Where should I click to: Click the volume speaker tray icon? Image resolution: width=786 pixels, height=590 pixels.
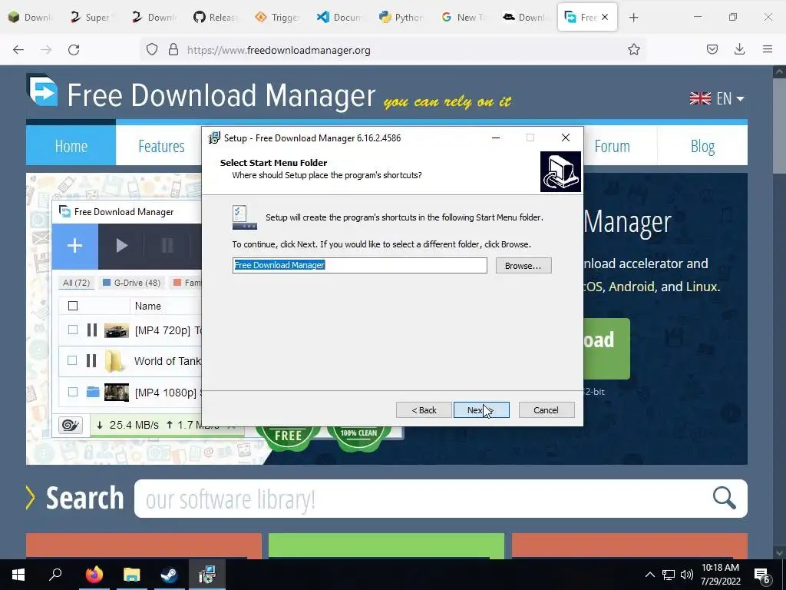pyautogui.click(x=687, y=575)
